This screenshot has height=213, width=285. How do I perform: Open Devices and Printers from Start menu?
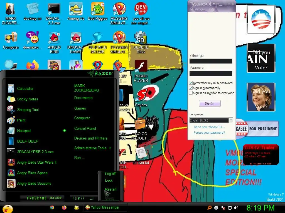[x=91, y=138]
